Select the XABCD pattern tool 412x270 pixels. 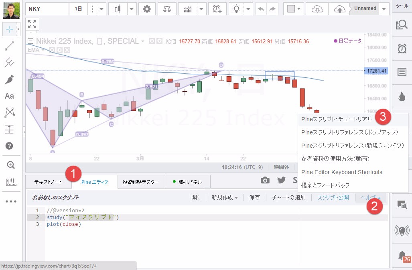[10, 112]
